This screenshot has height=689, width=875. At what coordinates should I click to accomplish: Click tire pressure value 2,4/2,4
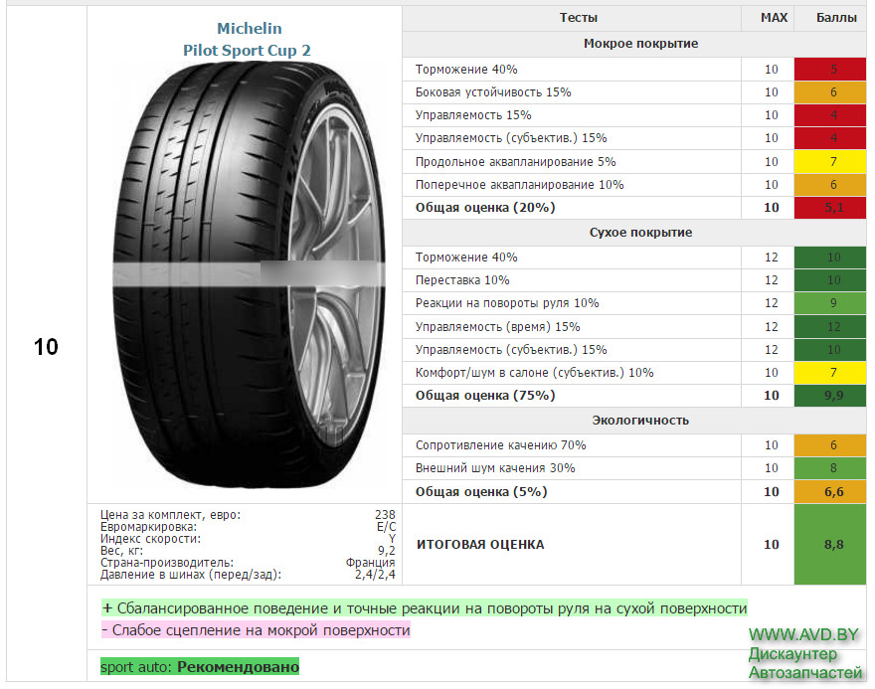tap(375, 575)
